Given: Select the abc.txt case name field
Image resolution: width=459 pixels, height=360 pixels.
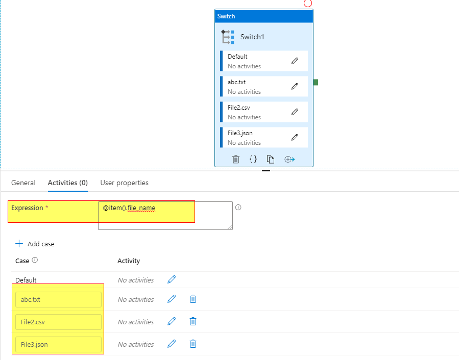Looking at the screenshot, I should tap(58, 299).
